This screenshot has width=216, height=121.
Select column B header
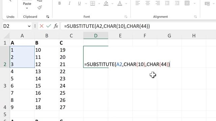[x=47, y=36]
